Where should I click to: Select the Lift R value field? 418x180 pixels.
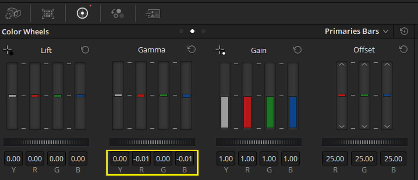[x=35, y=159]
